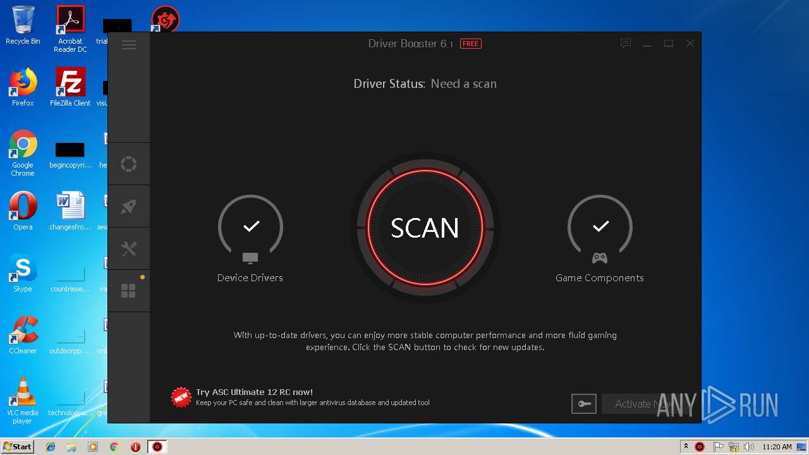Open Chrome from the taskbar
Image resolution: width=809 pixels, height=455 pixels.
point(114,447)
